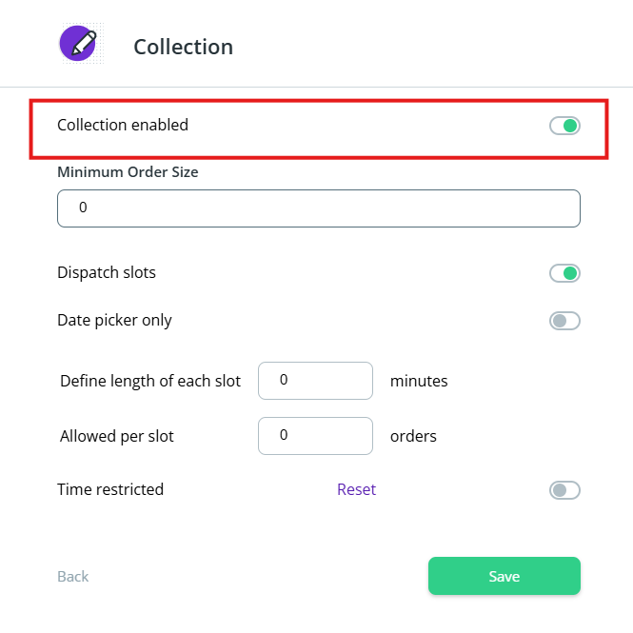Click the "minutes" unit text

coord(419,381)
